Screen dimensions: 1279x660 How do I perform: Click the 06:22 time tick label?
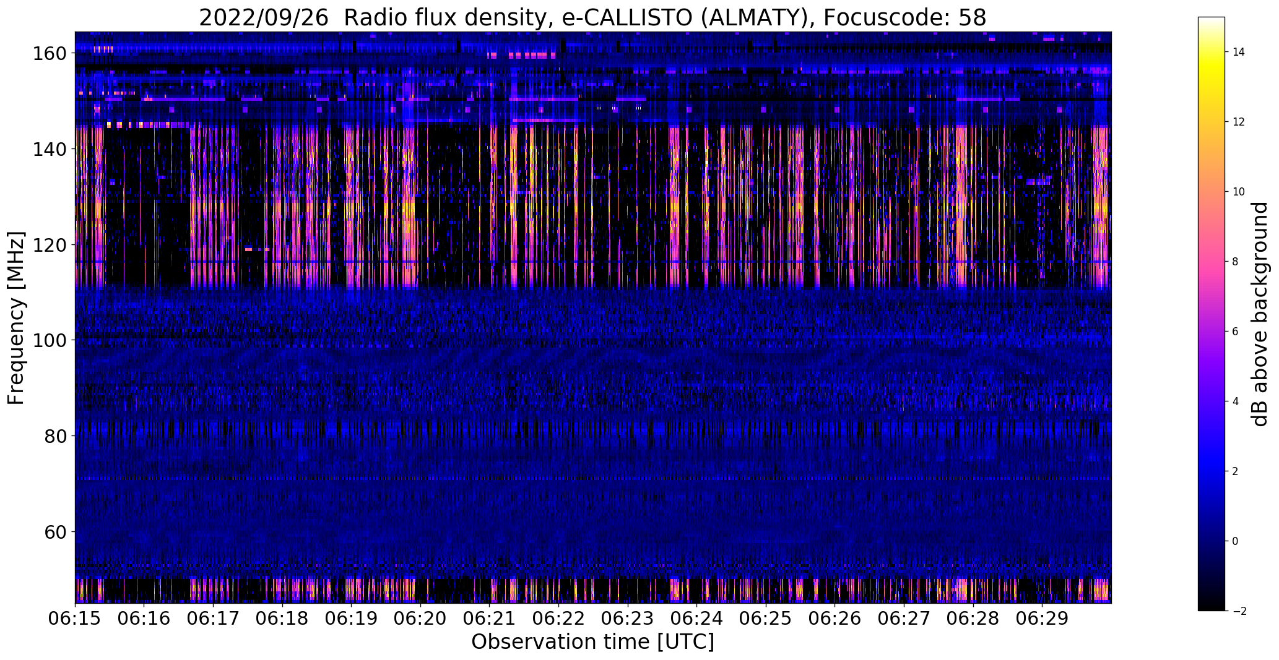point(558,618)
